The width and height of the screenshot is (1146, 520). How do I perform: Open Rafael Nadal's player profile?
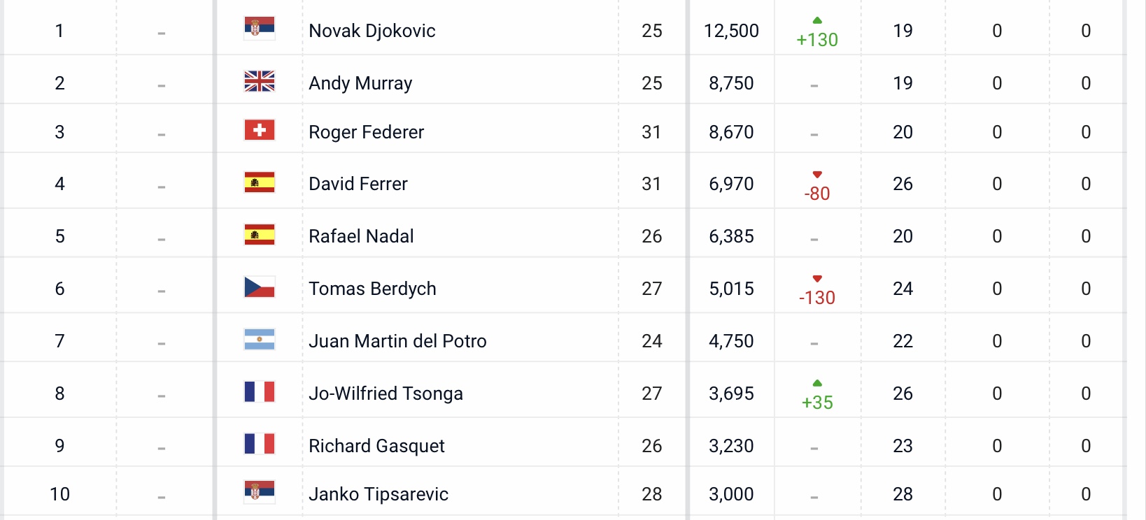point(361,236)
